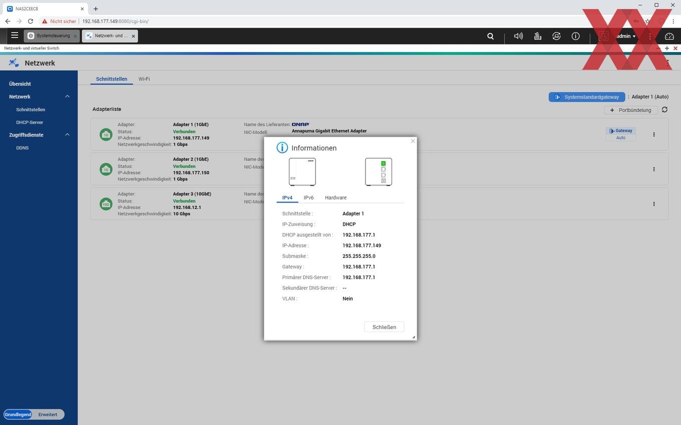Screen dimensions: 681x425
Task: Open background tasks stack icon
Action: (x=537, y=36)
